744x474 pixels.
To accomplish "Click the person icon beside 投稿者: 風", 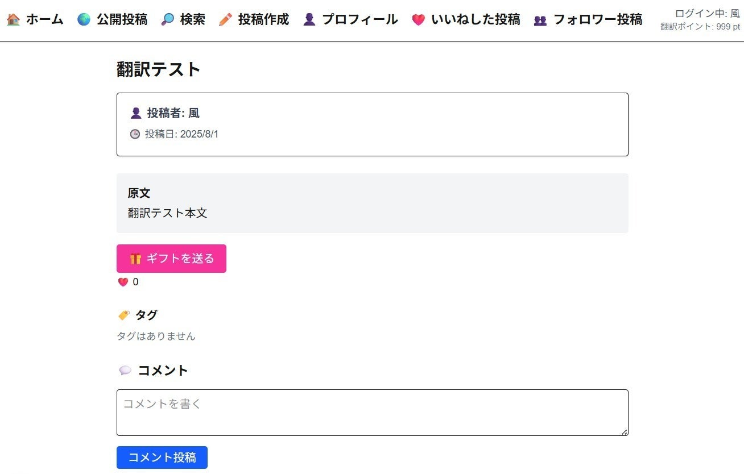I will click(x=135, y=113).
